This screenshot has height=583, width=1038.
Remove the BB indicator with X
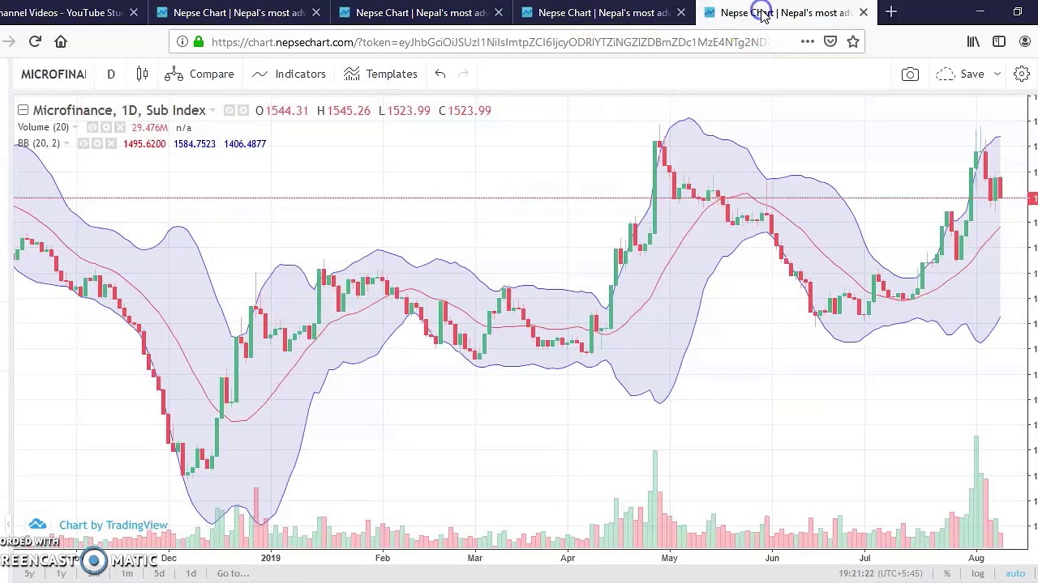111,143
